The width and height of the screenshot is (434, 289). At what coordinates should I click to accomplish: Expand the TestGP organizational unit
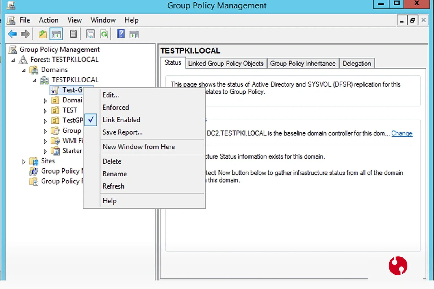click(x=45, y=121)
